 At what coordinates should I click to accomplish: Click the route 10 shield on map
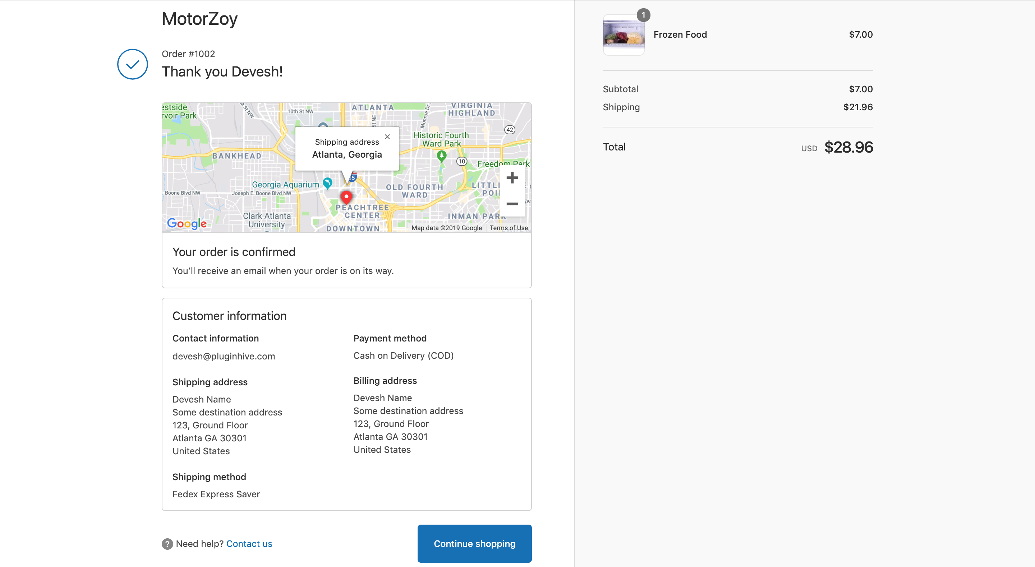[x=462, y=162]
